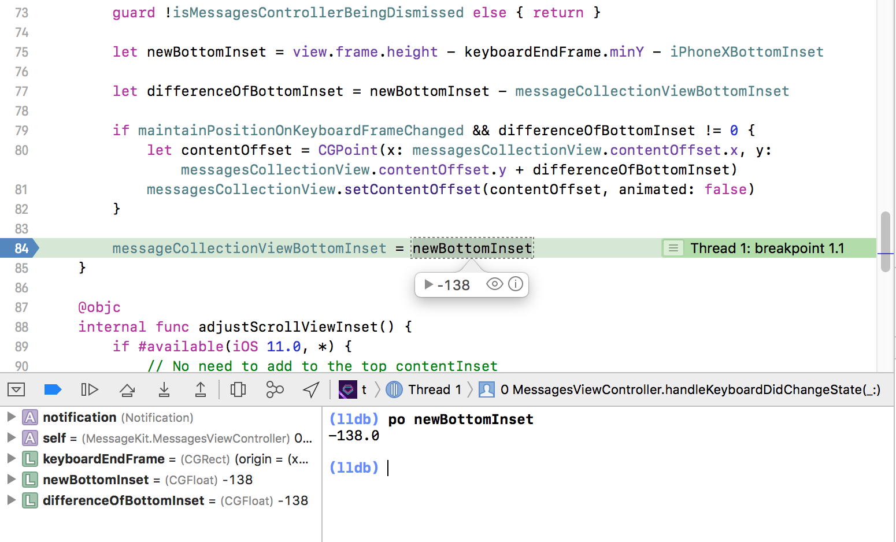Open the Thread 1 picker in the jump bar
The image size is (896, 542).
(x=435, y=389)
